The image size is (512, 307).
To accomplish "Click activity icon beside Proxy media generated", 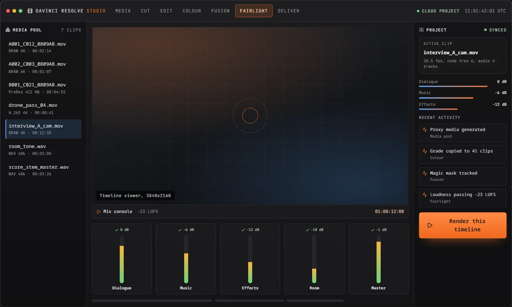I will [x=425, y=130].
